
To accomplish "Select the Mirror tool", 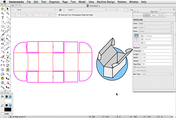I will pos(3,44).
